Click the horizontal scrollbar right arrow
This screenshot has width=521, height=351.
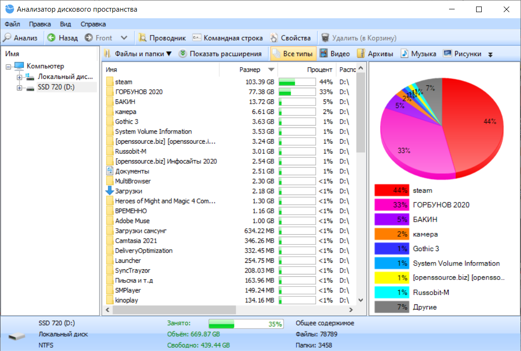351,310
